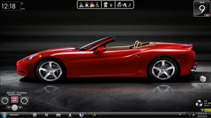Click the pink music note album art
This screenshot has width=211, height=118.
15,100
